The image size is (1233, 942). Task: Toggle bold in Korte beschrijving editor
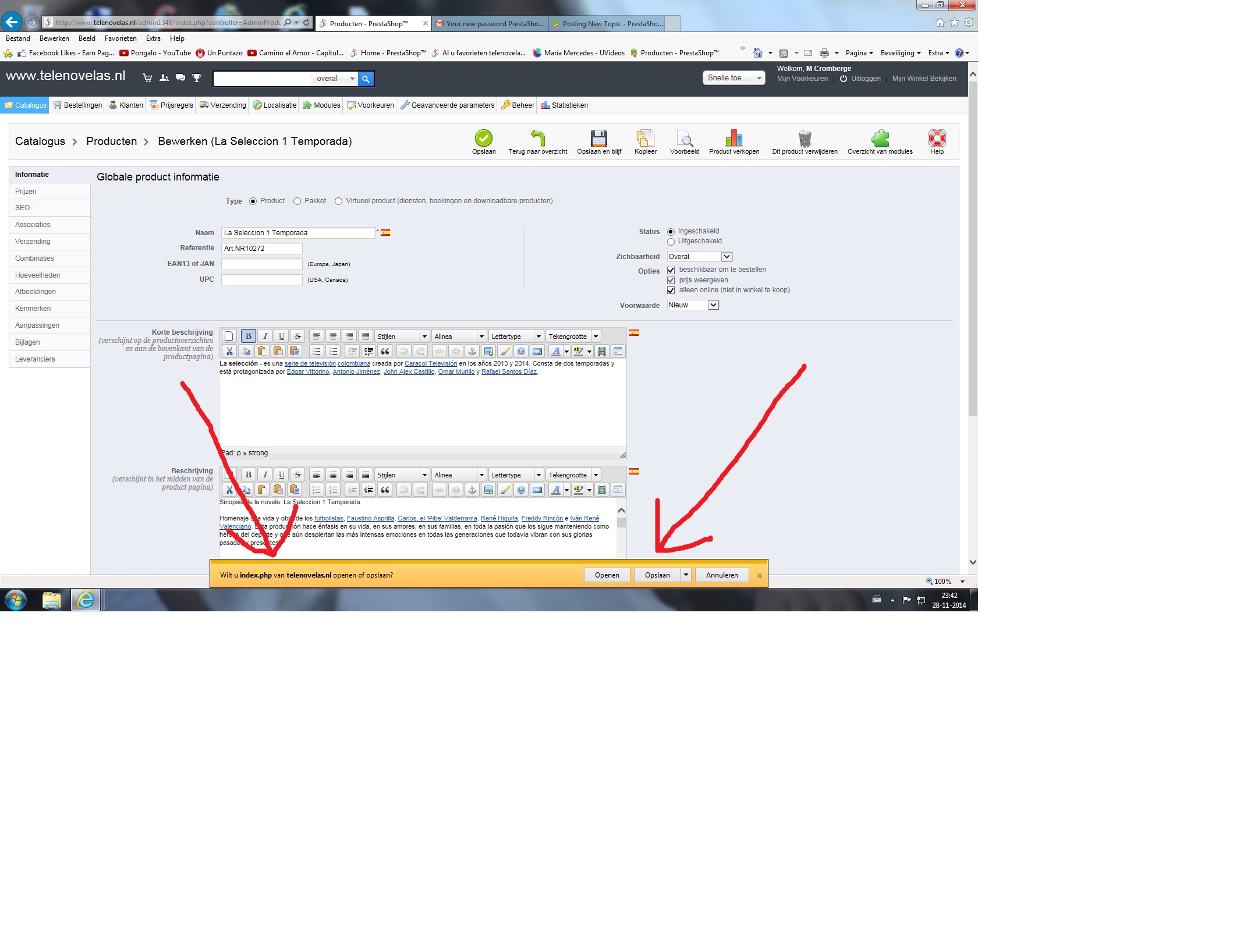tap(249, 336)
